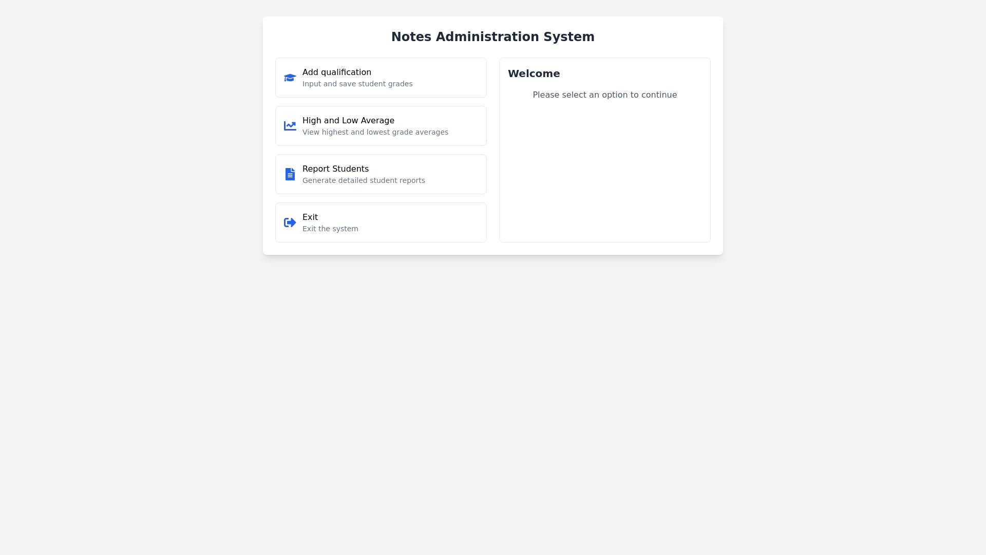Click "Generate detailed student reports" subtitle

point(364,180)
